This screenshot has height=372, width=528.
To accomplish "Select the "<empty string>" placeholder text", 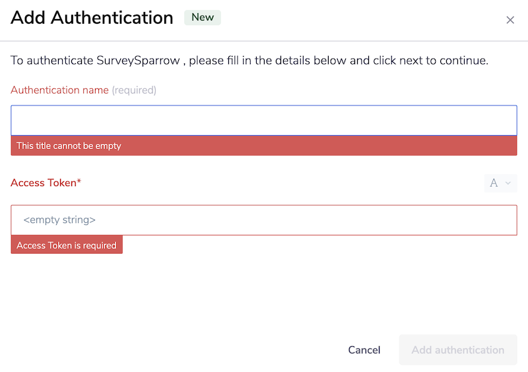I will click(x=59, y=220).
